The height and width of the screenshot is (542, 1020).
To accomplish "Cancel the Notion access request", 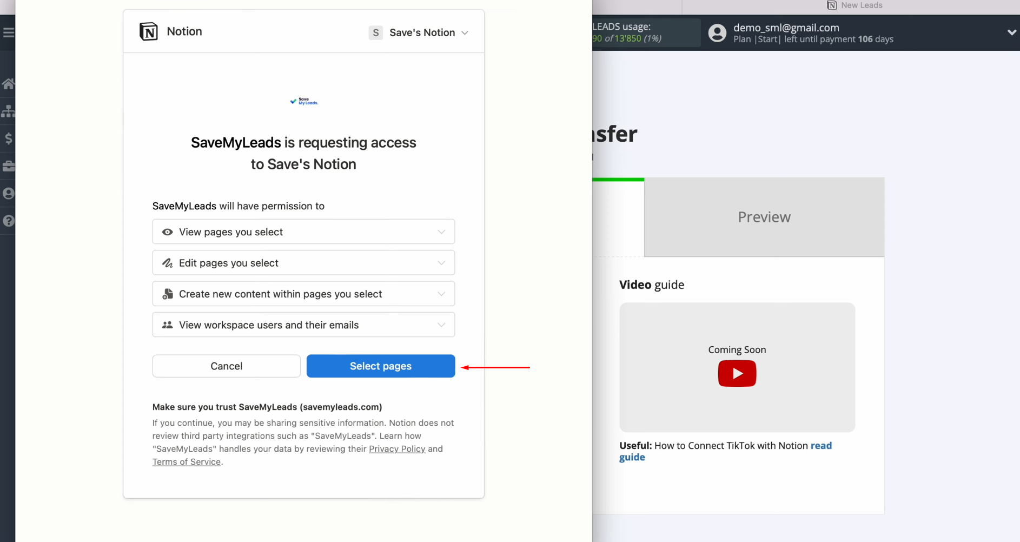I will click(x=227, y=366).
